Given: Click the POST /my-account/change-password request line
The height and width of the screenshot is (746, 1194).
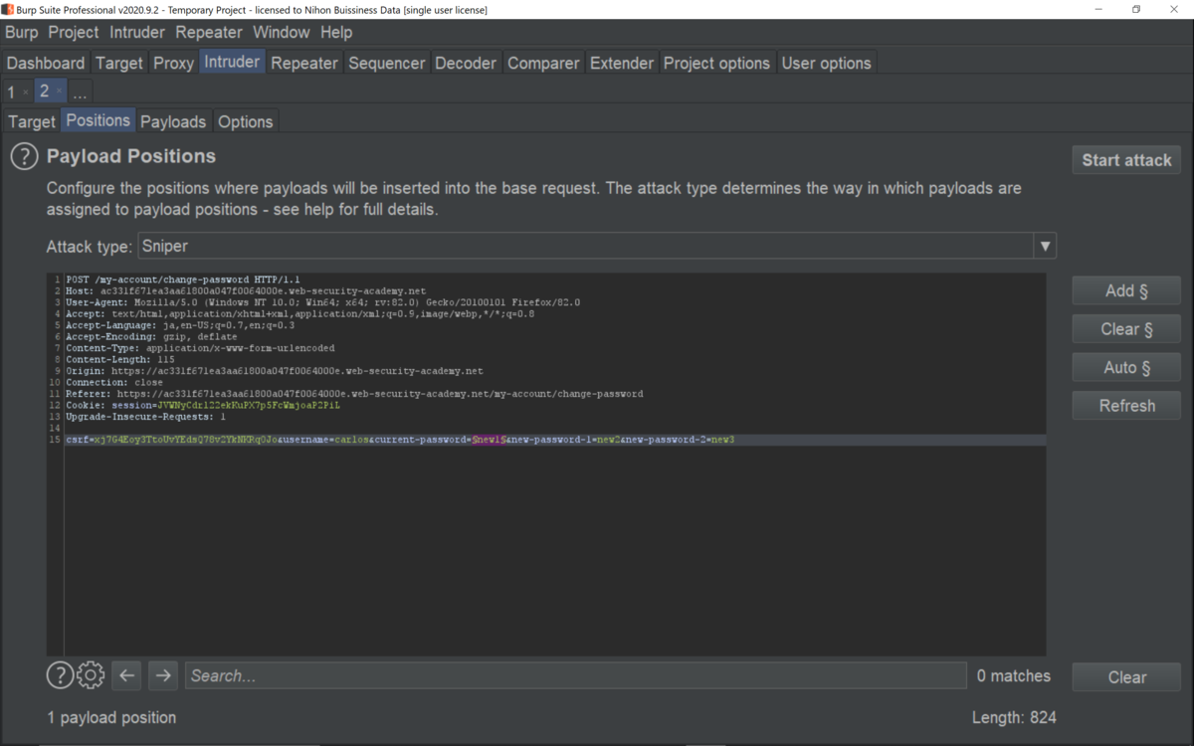Looking at the screenshot, I should pyautogui.click(x=183, y=280).
